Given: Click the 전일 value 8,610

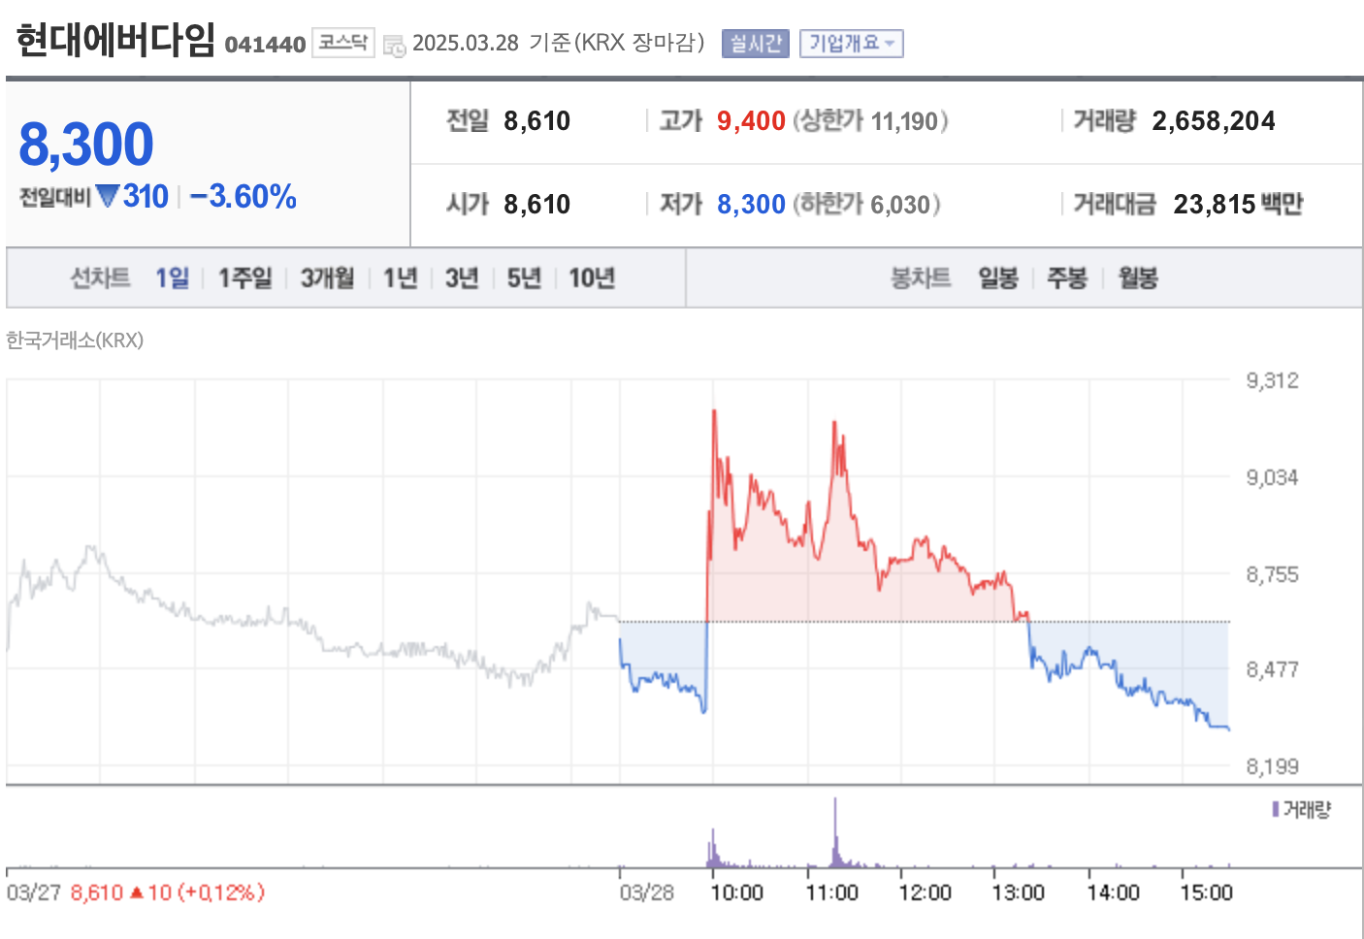Looking at the screenshot, I should tap(536, 121).
